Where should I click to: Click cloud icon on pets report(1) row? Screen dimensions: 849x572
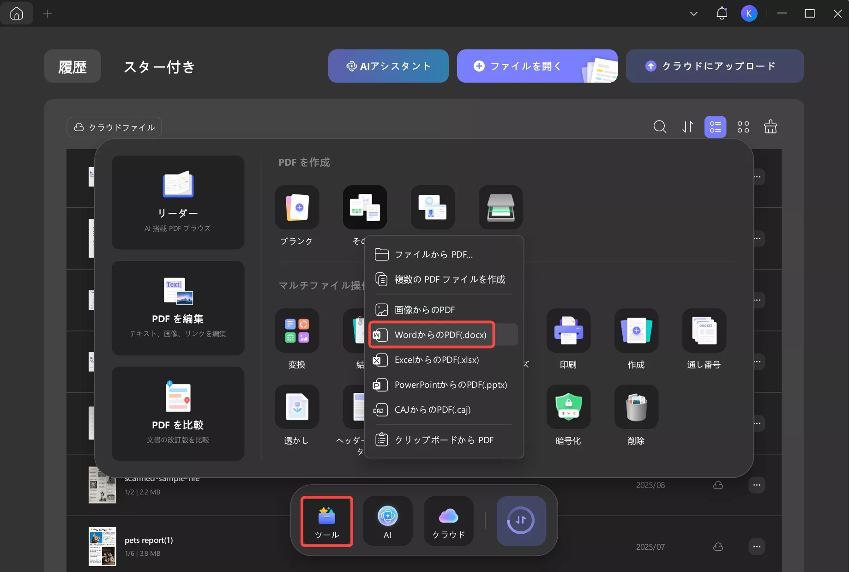(x=718, y=547)
